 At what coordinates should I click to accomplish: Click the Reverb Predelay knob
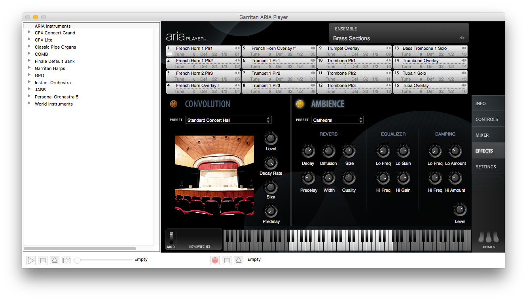308,178
